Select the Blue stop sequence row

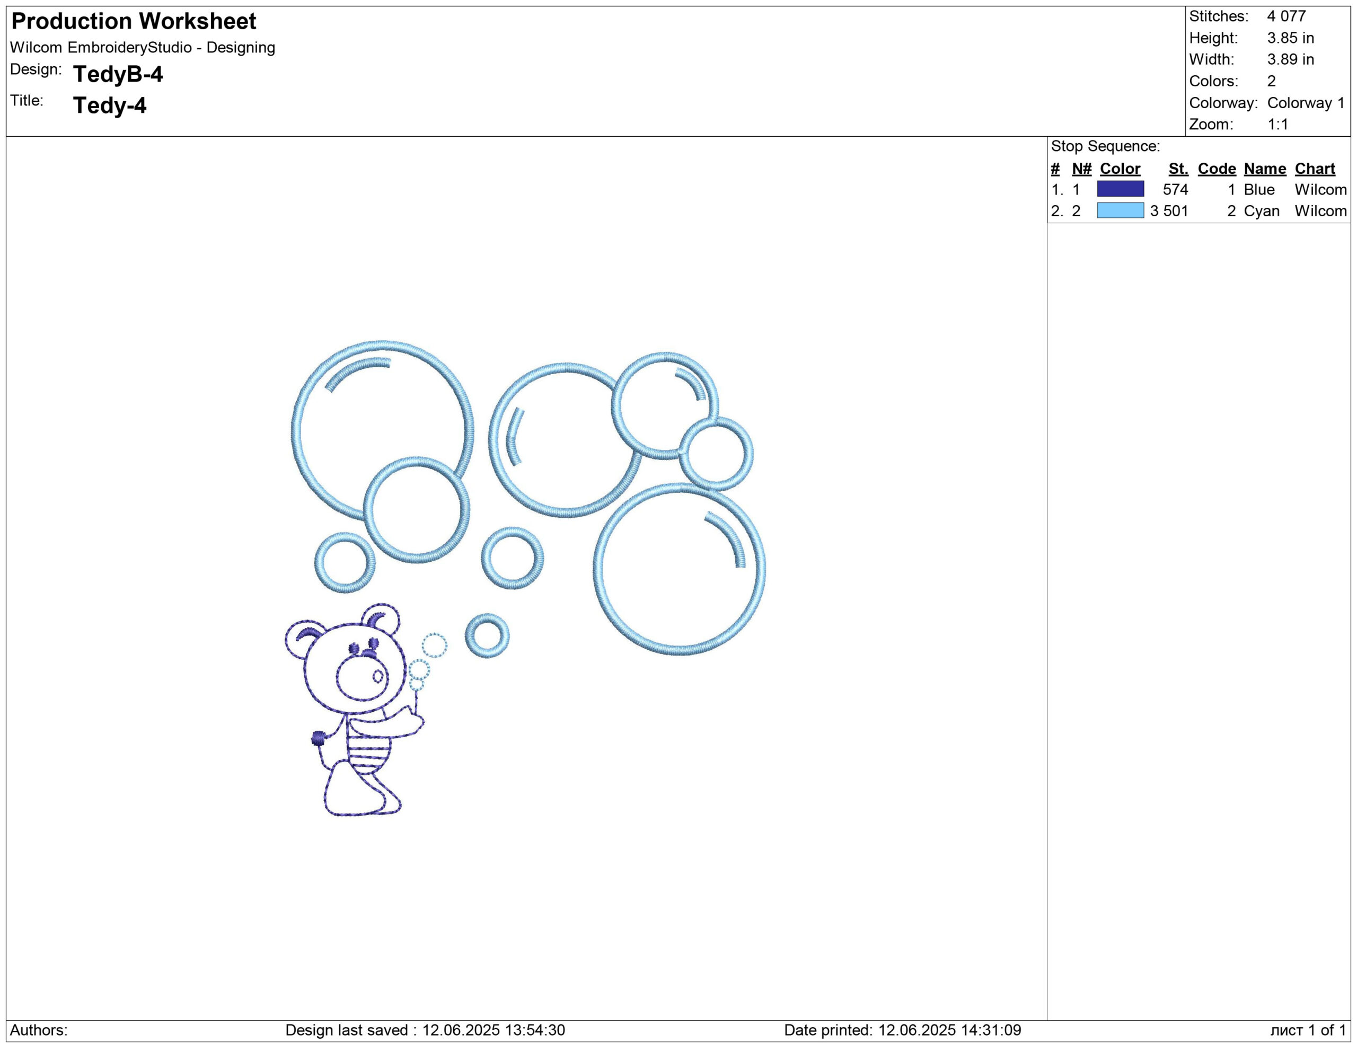(1197, 189)
